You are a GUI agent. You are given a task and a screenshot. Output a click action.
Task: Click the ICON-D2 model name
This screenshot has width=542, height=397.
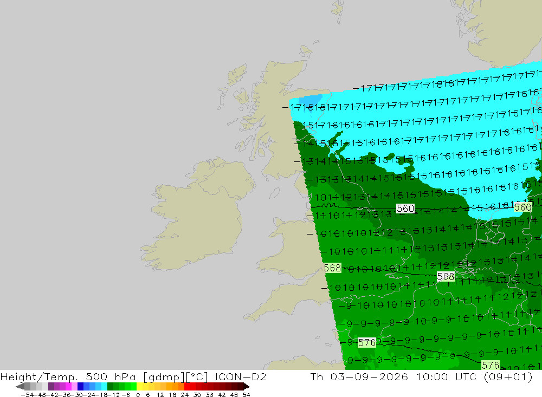click(241, 376)
